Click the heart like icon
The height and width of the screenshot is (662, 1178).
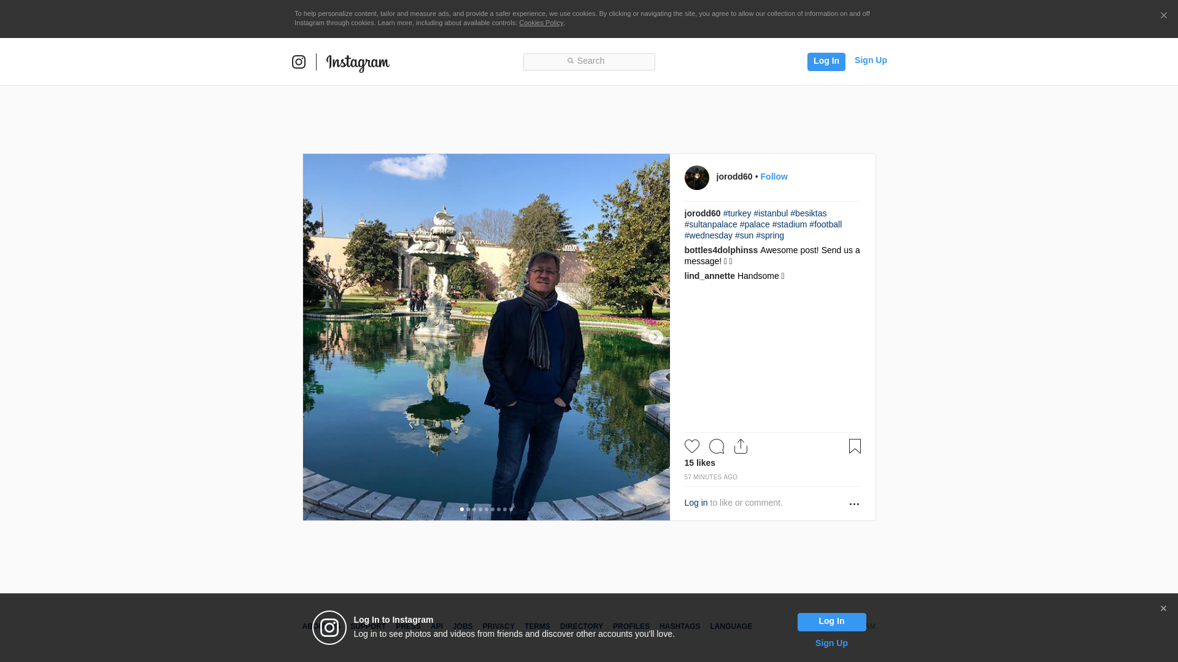(x=691, y=446)
